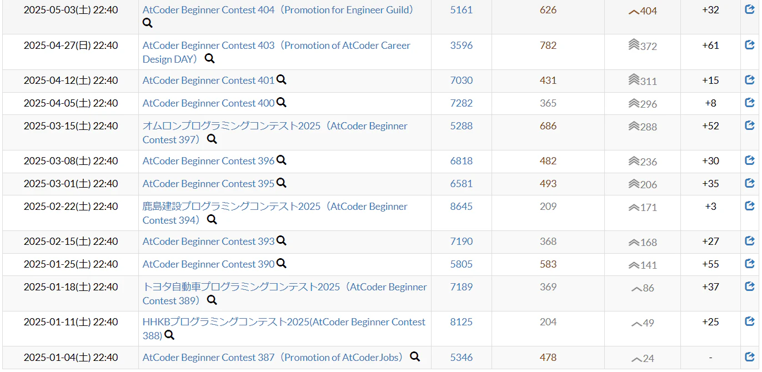Open AtCoder Beginner Contest 395 link
Image resolution: width=762 pixels, height=372 pixels.
click(x=209, y=184)
